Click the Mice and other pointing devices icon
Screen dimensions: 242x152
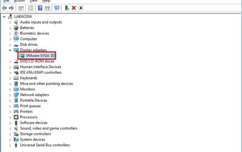click(16, 84)
